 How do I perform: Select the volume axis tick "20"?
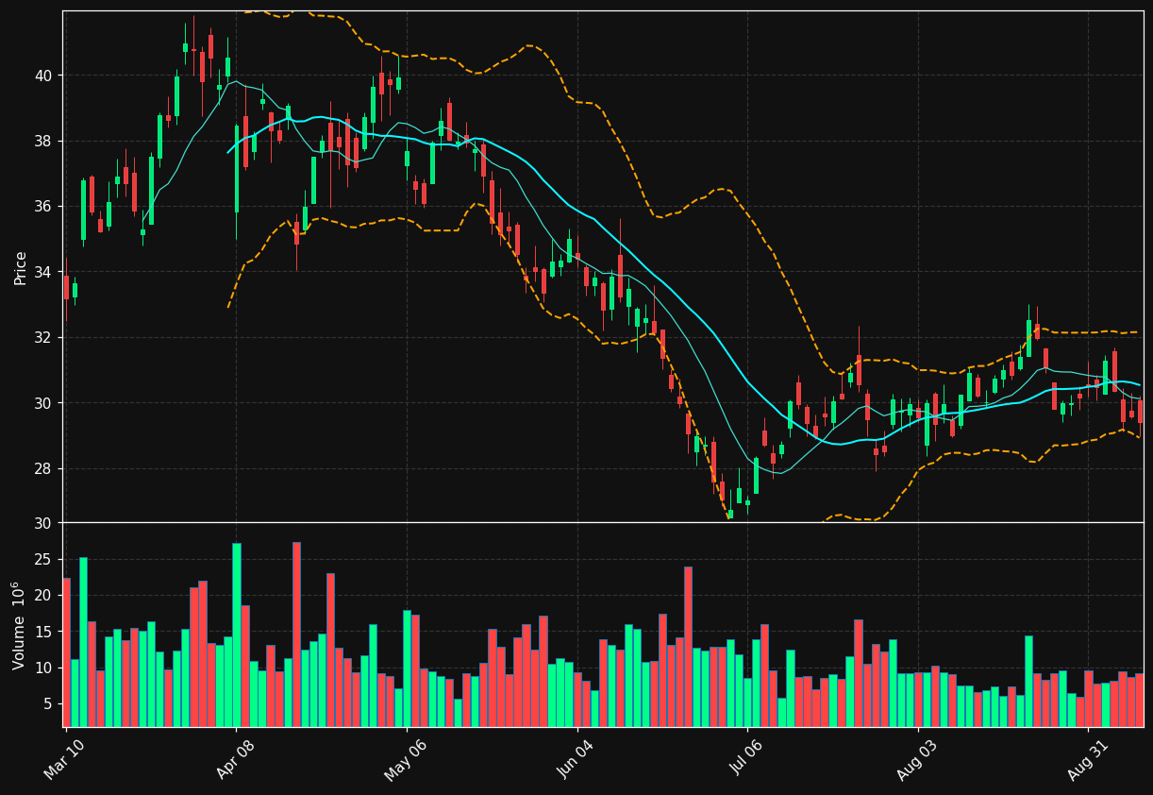point(44,596)
